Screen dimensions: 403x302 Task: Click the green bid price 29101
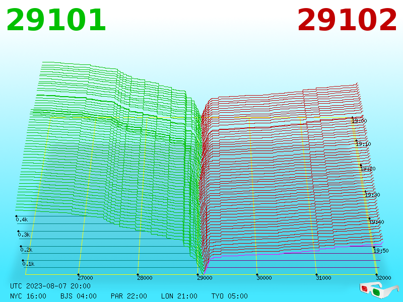[x=56, y=20]
